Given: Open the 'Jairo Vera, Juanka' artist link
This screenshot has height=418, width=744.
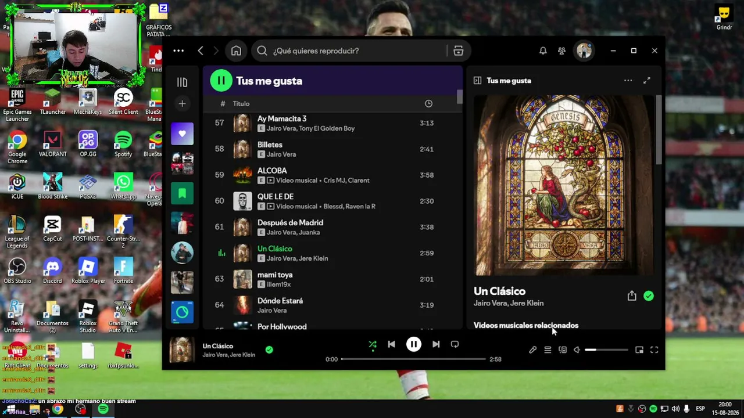Looking at the screenshot, I should (293, 233).
